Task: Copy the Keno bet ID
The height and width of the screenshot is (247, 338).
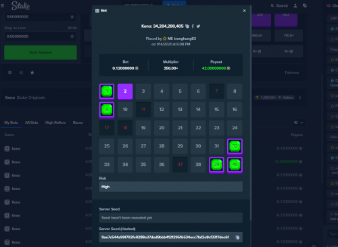Action: pyautogui.click(x=187, y=26)
